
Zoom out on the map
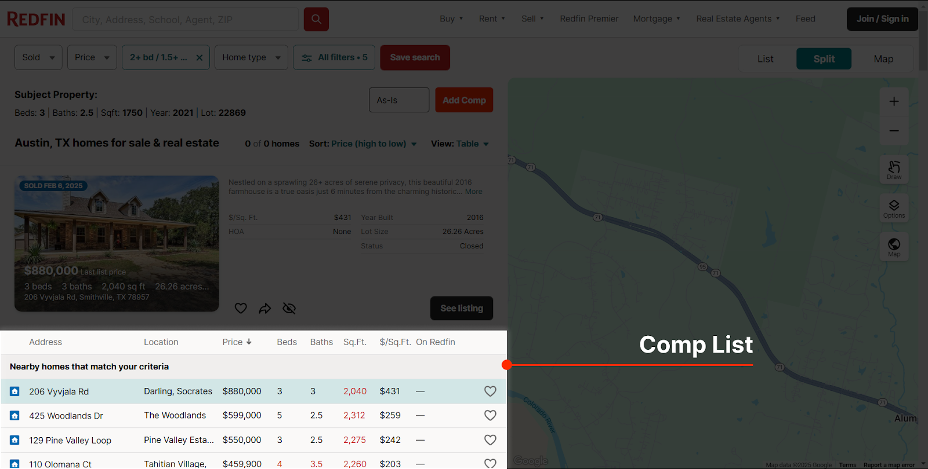(894, 131)
